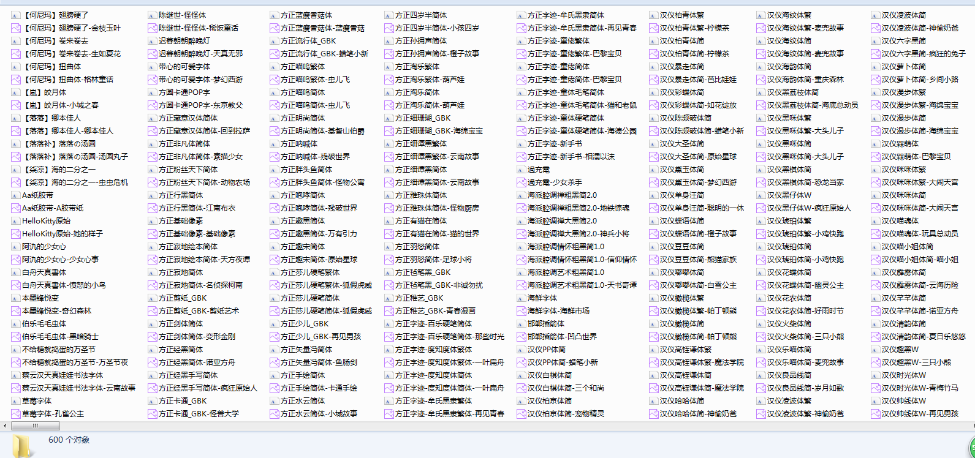Select the 海鲜字体-海鲜市场 file icon
Viewport: 975px width, 458px height.
(x=522, y=311)
